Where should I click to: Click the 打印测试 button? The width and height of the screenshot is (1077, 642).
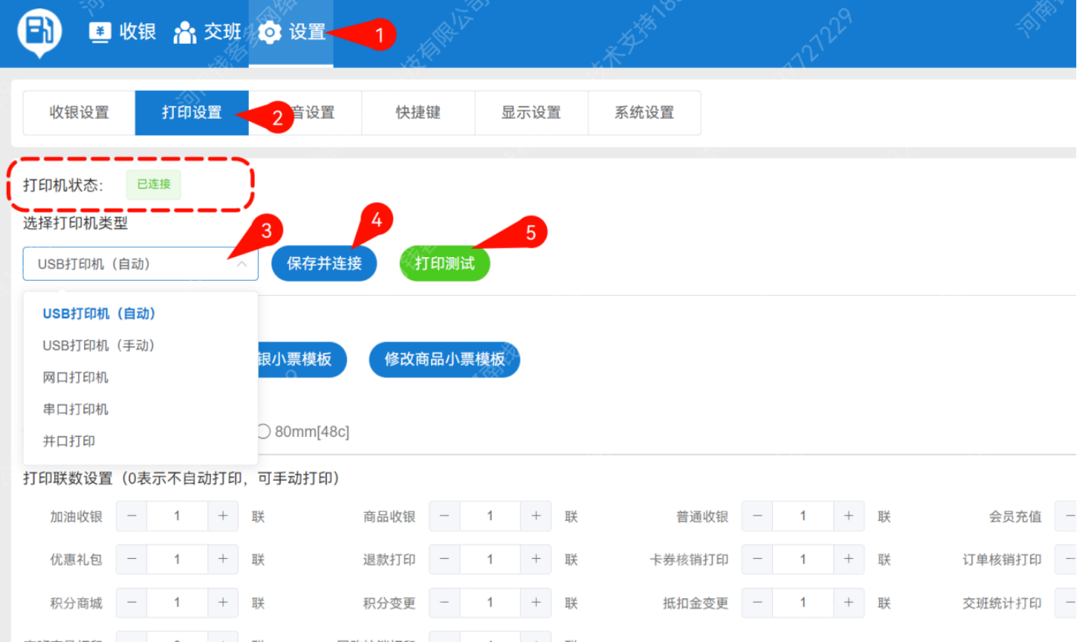(445, 264)
